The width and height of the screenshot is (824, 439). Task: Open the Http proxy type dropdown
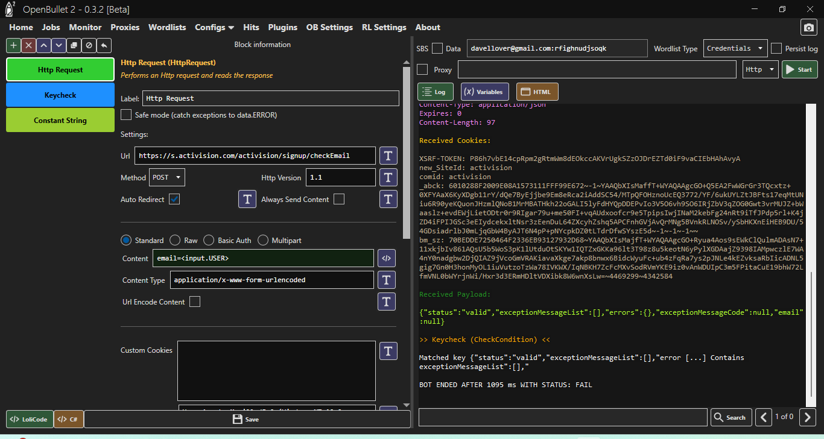pyautogui.click(x=760, y=69)
